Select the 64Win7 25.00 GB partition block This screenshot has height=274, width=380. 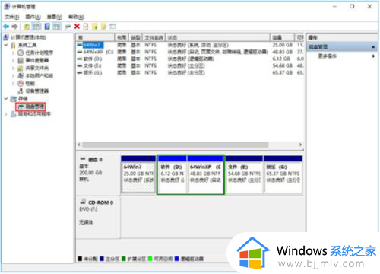click(138, 174)
